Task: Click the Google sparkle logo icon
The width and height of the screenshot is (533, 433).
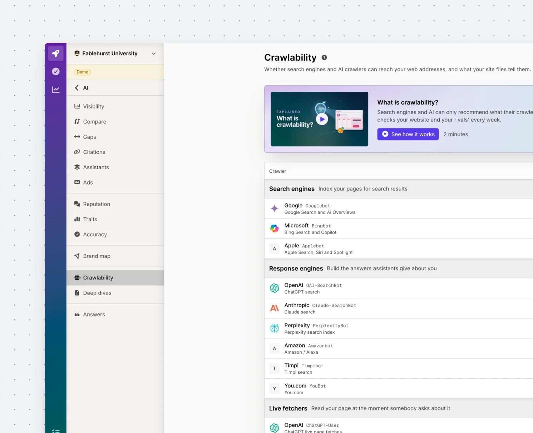Action: [275, 208]
